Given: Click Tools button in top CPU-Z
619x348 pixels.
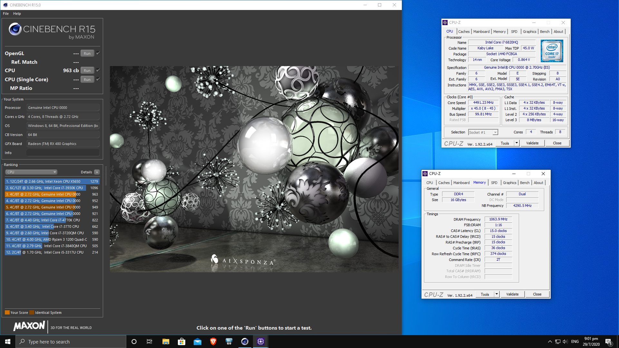Looking at the screenshot, I should (505, 143).
